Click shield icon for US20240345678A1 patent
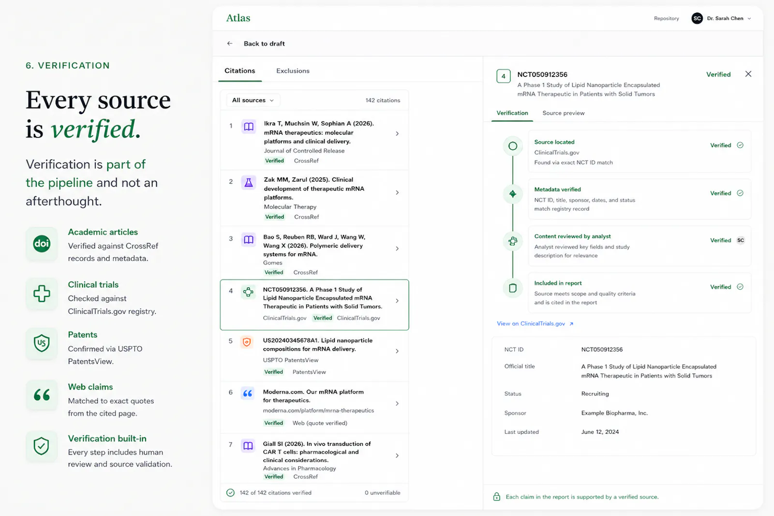The height and width of the screenshot is (516, 774). [247, 342]
